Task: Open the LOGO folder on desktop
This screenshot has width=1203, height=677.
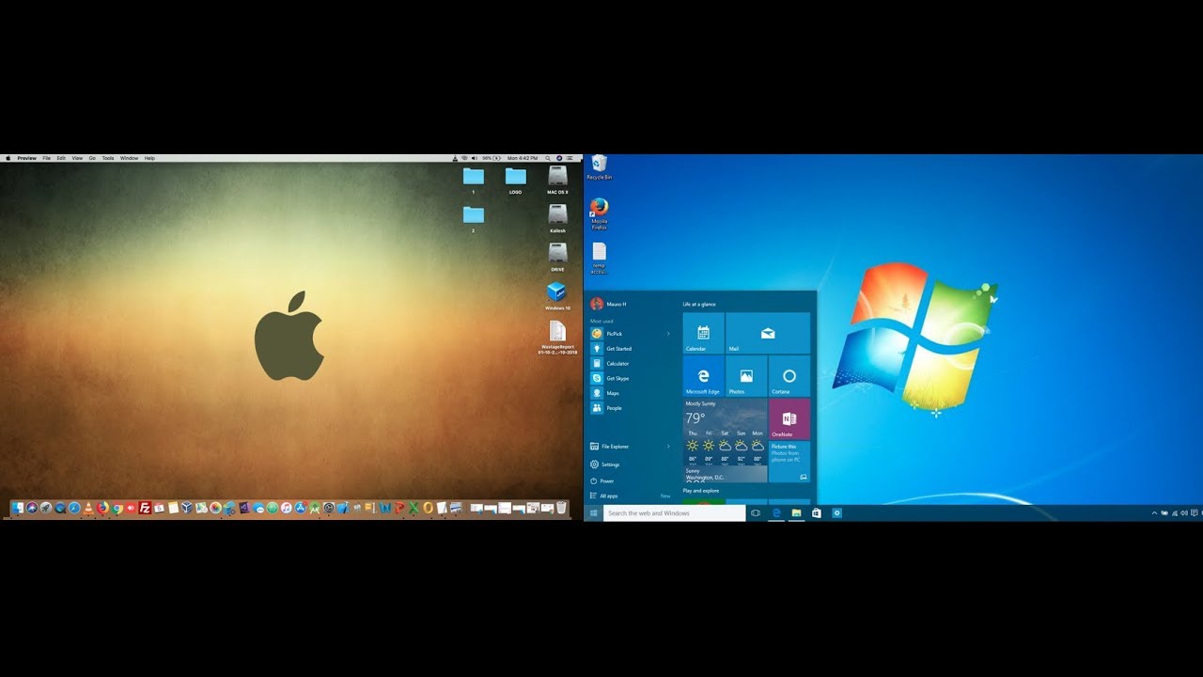Action: tap(515, 180)
